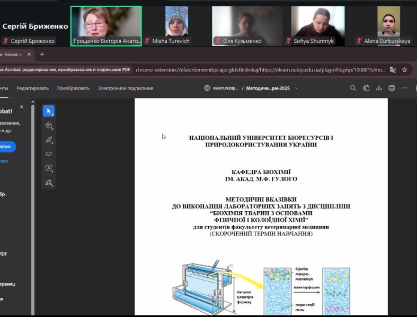Click the globe icon beside elearn.nubip
The image size is (417, 317).
coord(207,88)
